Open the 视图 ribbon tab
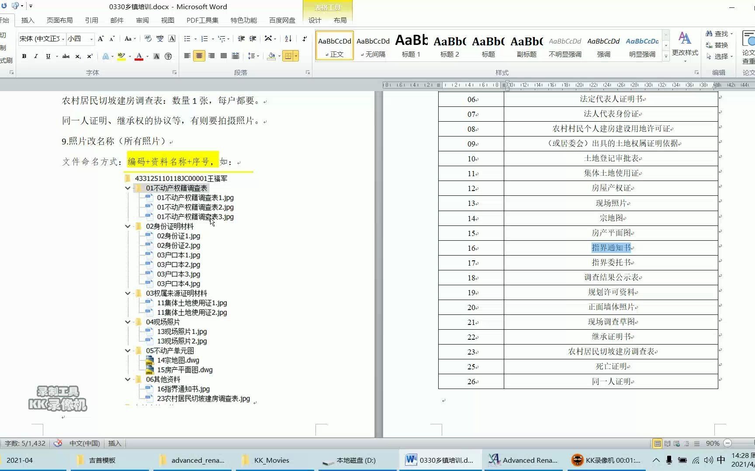Screen dimensions: 755x471 [168, 20]
